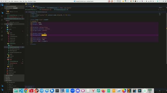Screen dimensions: 167x93
Task: Open Google Chrome from the dock
Action: coord(26,91)
